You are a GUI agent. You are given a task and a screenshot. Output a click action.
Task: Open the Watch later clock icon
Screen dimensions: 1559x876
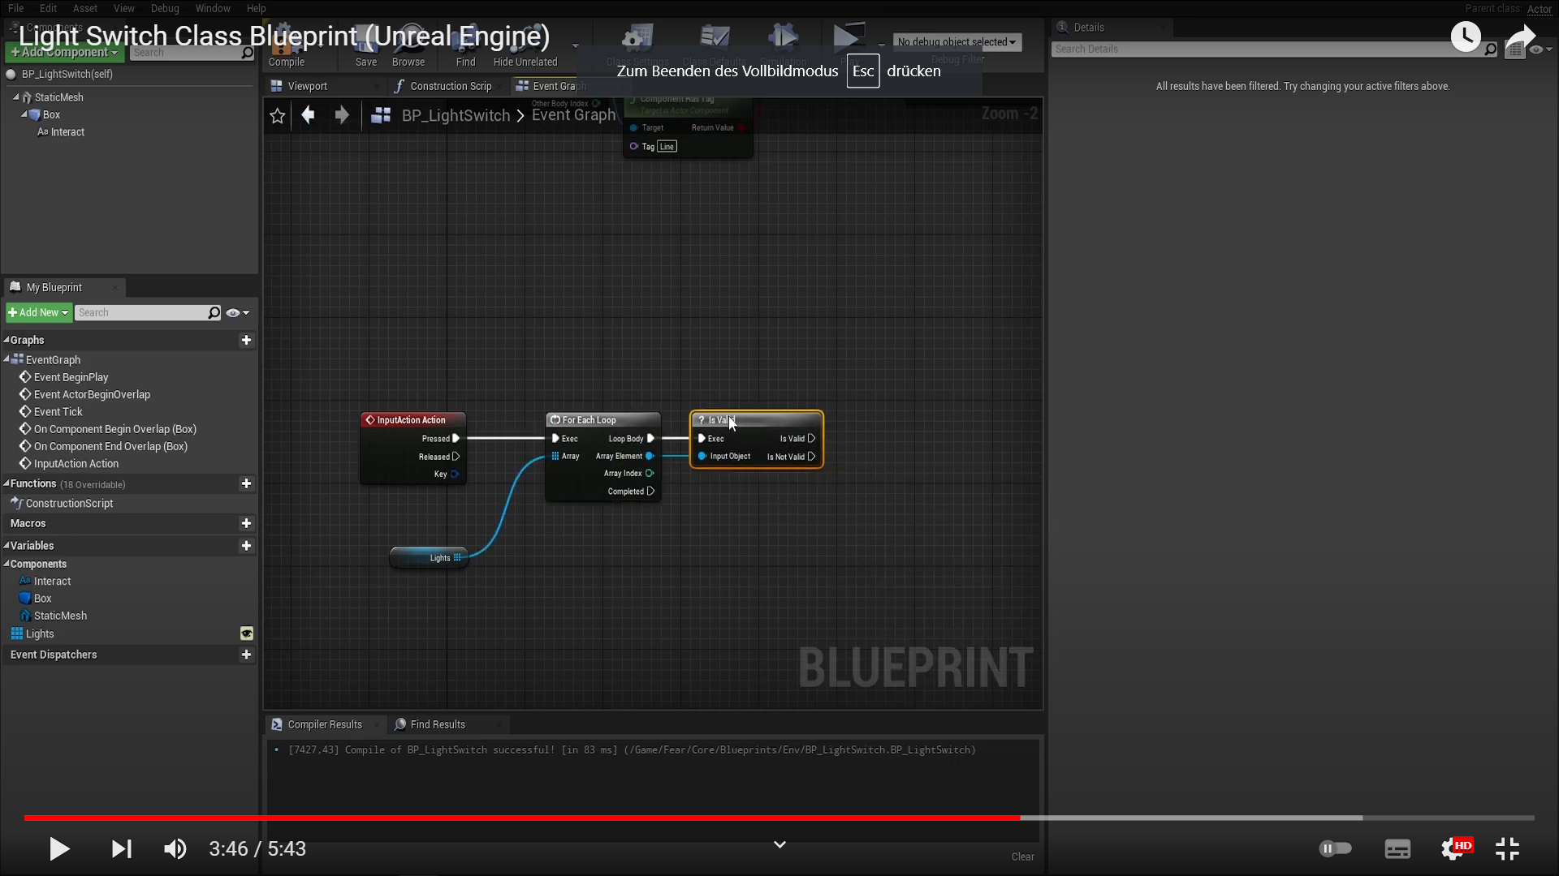click(x=1466, y=36)
